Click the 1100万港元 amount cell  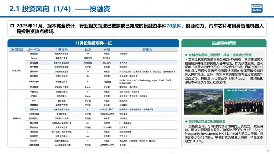107,127
